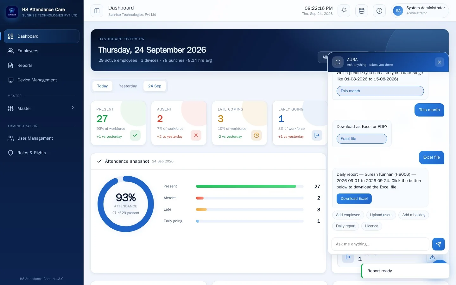Open the System Administrator profile menu
Image resolution: width=456 pixels, height=285 pixels.
420,11
